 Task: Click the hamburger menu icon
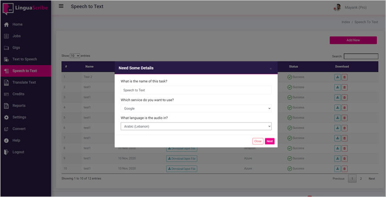pyautogui.click(x=61, y=6)
